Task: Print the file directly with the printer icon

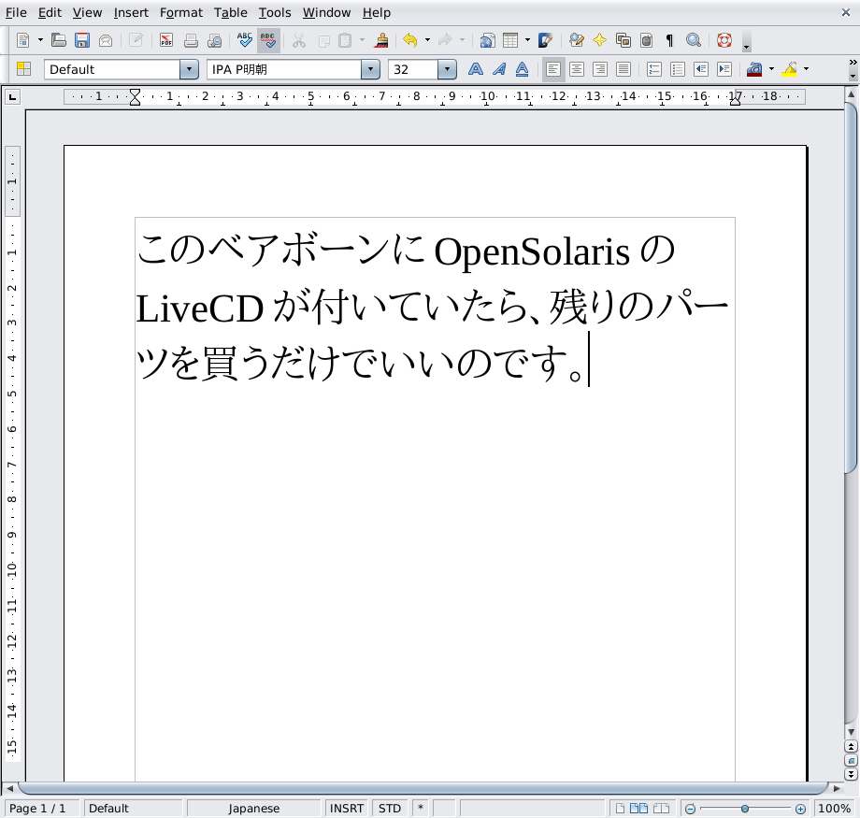Action: (191, 40)
